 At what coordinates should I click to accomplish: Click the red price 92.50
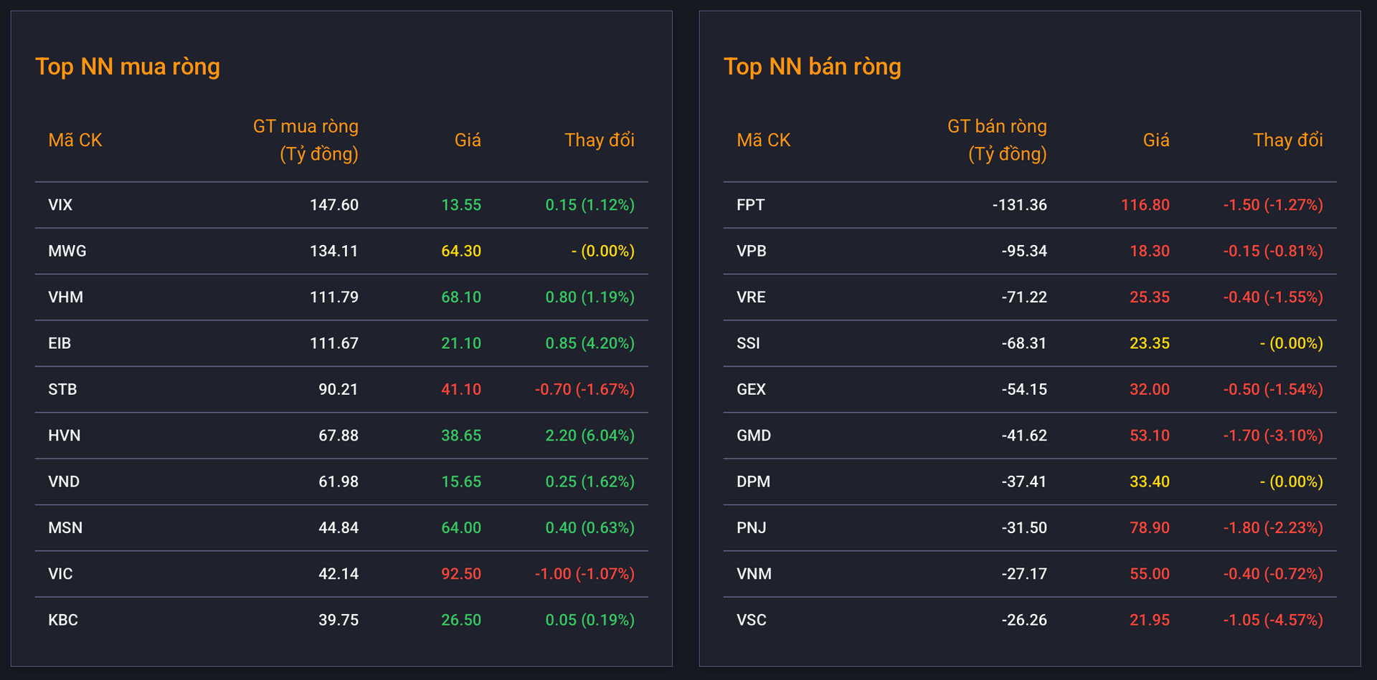pyautogui.click(x=461, y=573)
